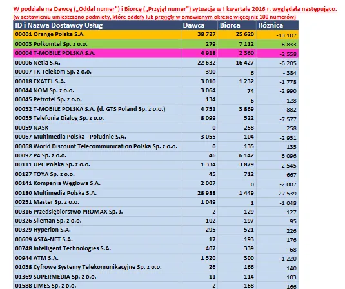The image size is (345, 289).
Task: Click the red heading about Dawcę i Biorcę
Action: point(175,9)
